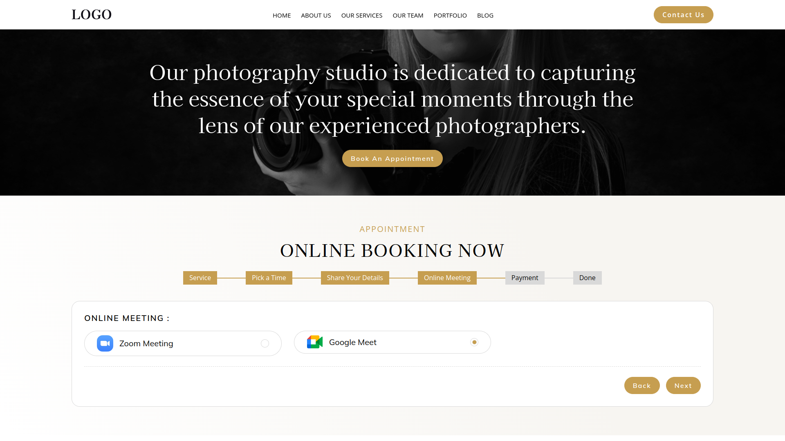Select the Payment step

click(x=525, y=278)
